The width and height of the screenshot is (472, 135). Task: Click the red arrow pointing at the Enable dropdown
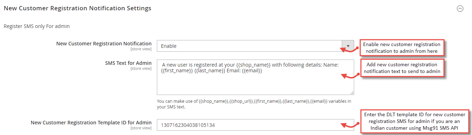point(350,48)
